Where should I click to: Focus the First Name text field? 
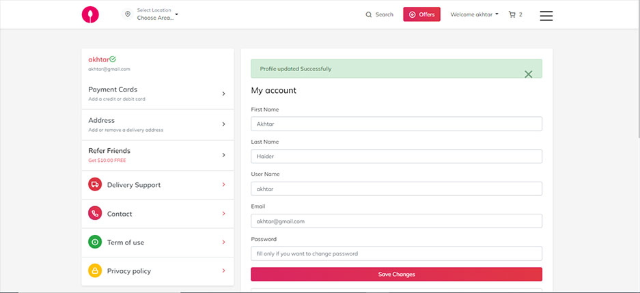pyautogui.click(x=396, y=124)
